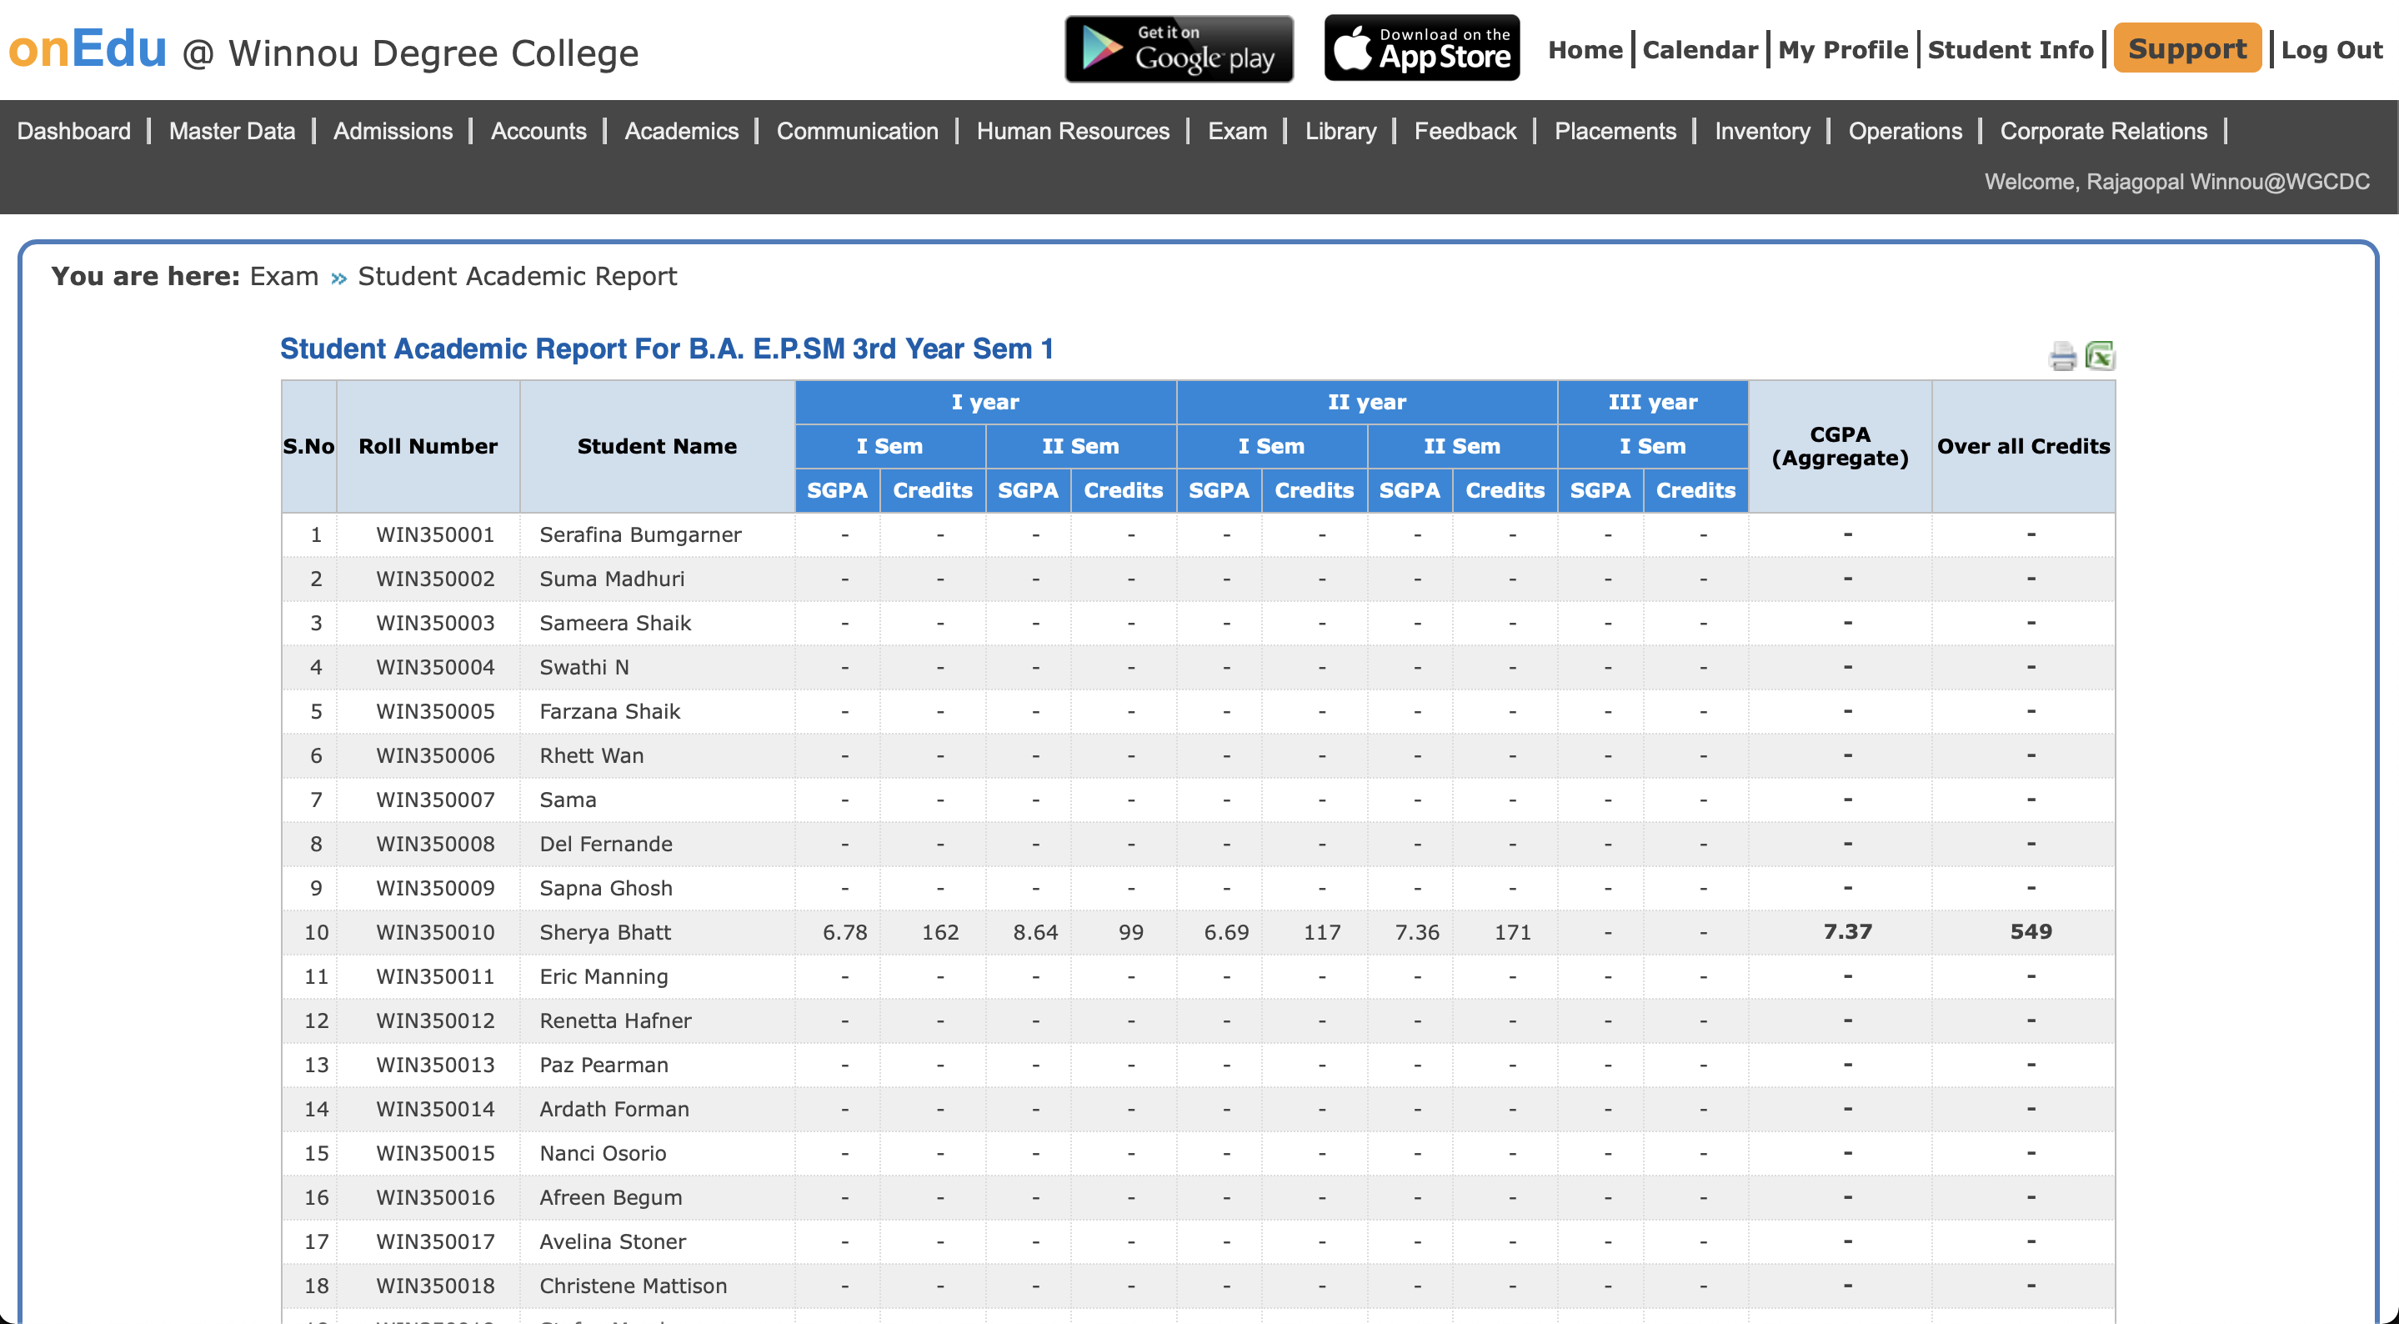Image resolution: width=2399 pixels, height=1324 pixels.
Task: Click the SGPA value 7.36
Action: pyautogui.click(x=1417, y=933)
